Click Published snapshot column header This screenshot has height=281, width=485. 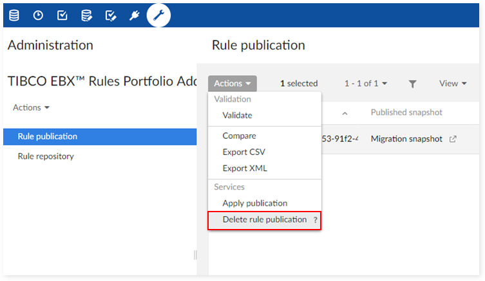pyautogui.click(x=406, y=113)
